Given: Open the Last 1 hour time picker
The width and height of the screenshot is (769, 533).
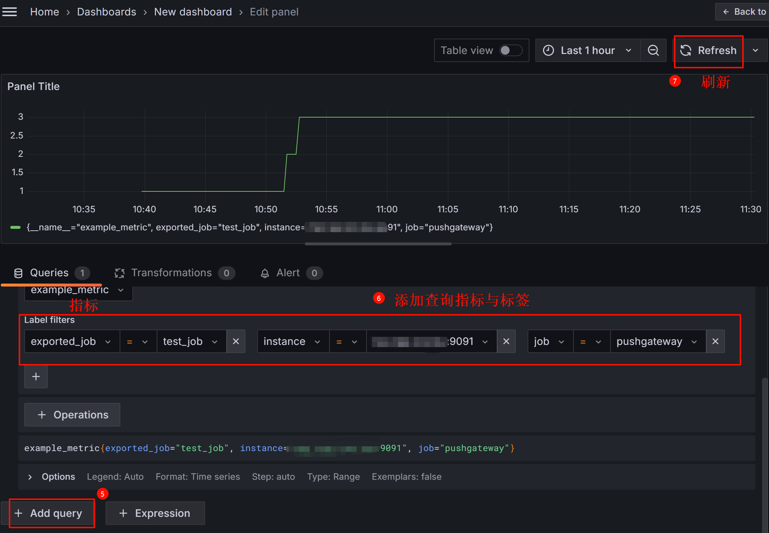Looking at the screenshot, I should [x=588, y=50].
